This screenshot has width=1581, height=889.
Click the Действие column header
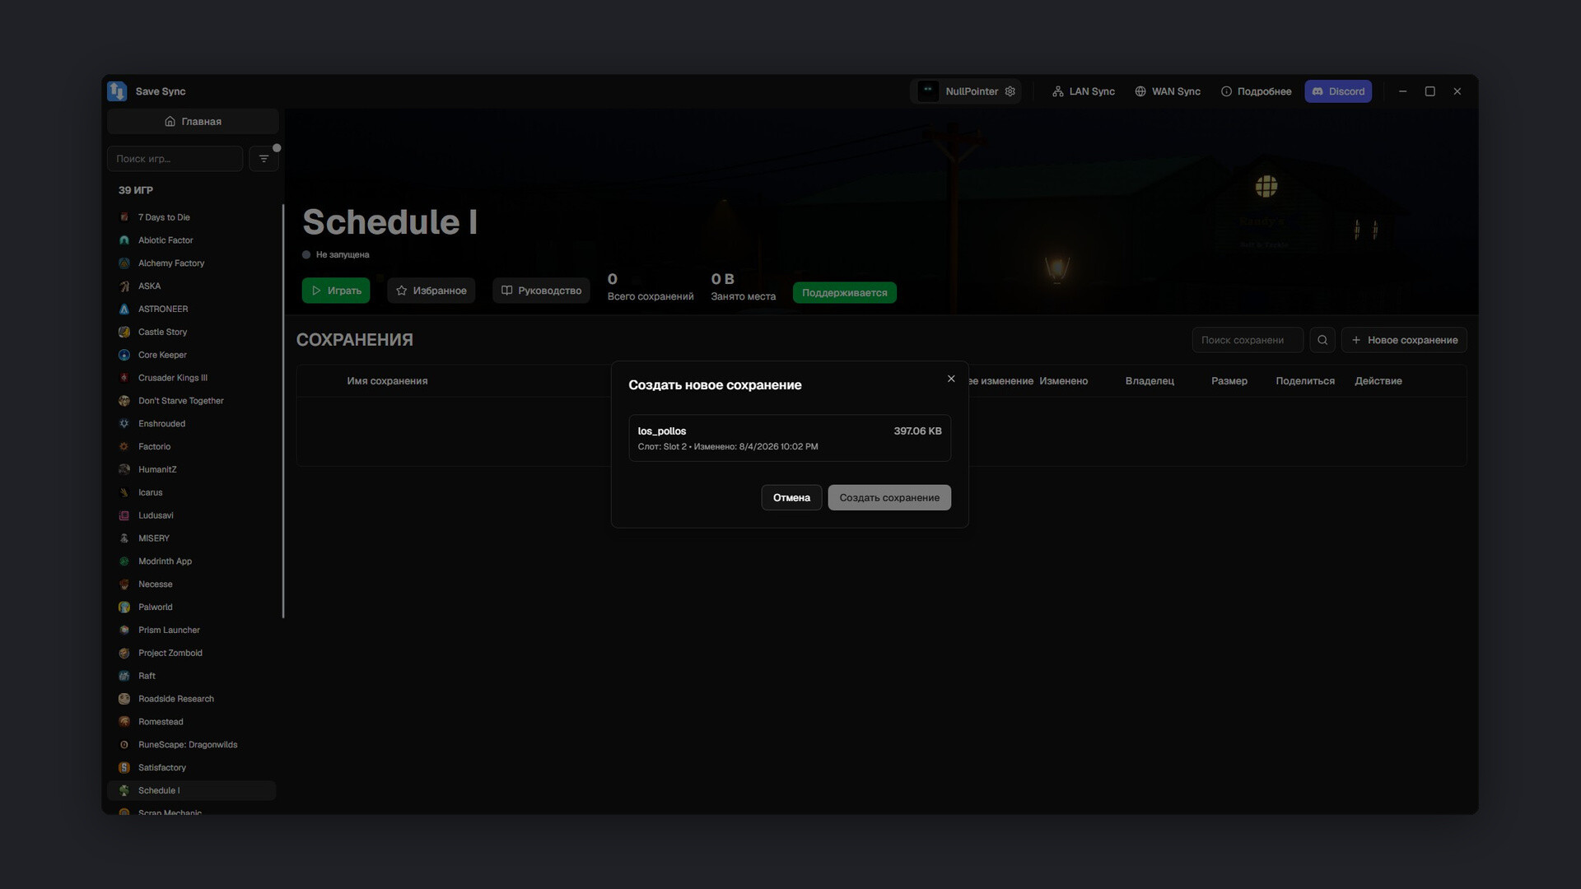click(1378, 381)
